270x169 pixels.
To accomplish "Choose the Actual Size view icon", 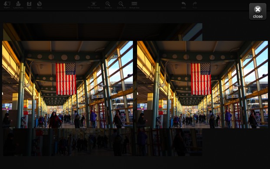I will (134, 4).
